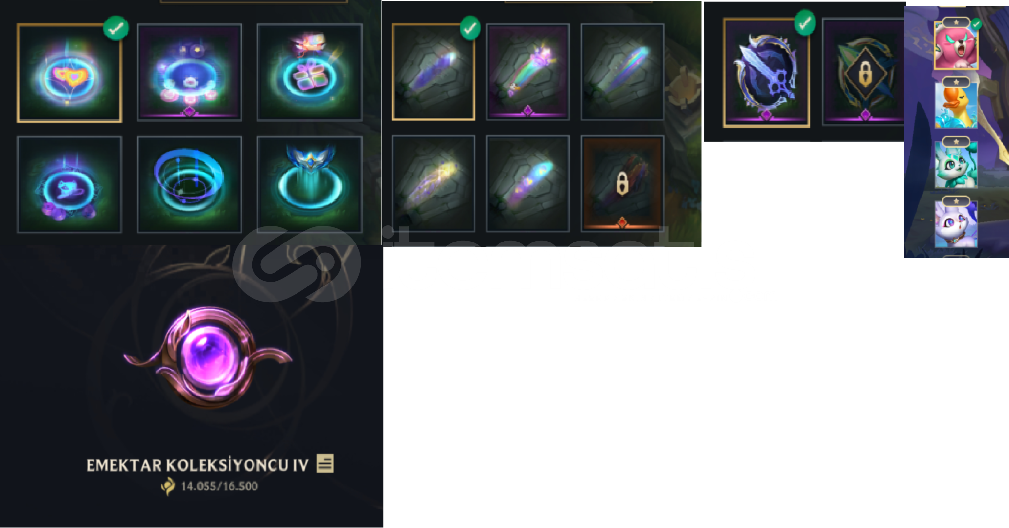Viewport: 1009px width, 528px height.
Task: Click the locked diamond padlock emblem
Action: point(864,72)
